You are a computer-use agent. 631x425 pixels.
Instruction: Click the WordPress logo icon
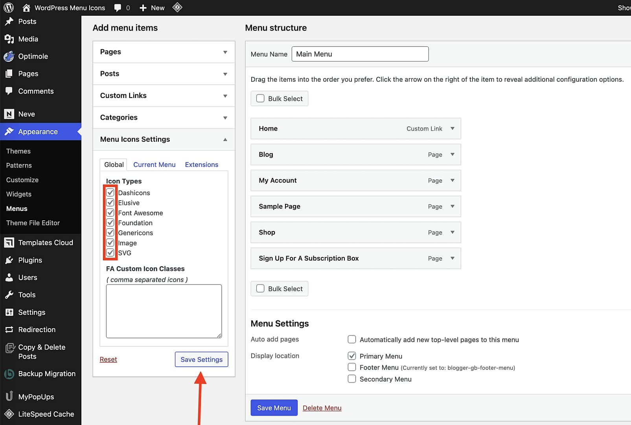click(x=9, y=7)
